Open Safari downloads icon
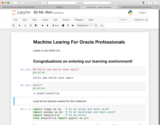The width and height of the screenshot is (160, 125). click(x=143, y=3)
